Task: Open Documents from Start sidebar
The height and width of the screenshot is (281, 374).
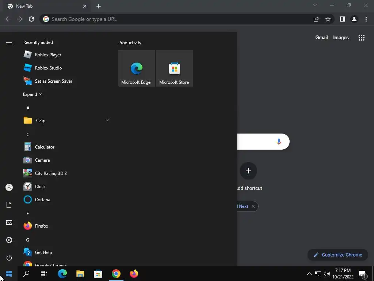Action: [x=9, y=205]
